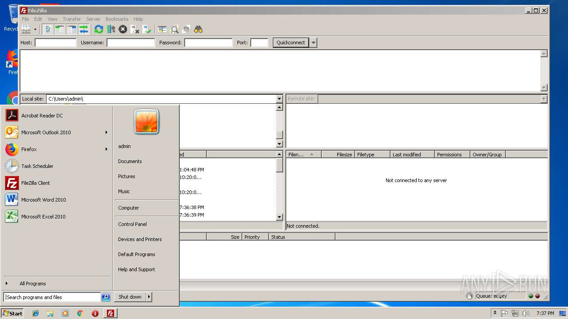The width and height of the screenshot is (568, 319).
Task: Open directory listing filters dialog
Action: pyautogui.click(x=162, y=29)
